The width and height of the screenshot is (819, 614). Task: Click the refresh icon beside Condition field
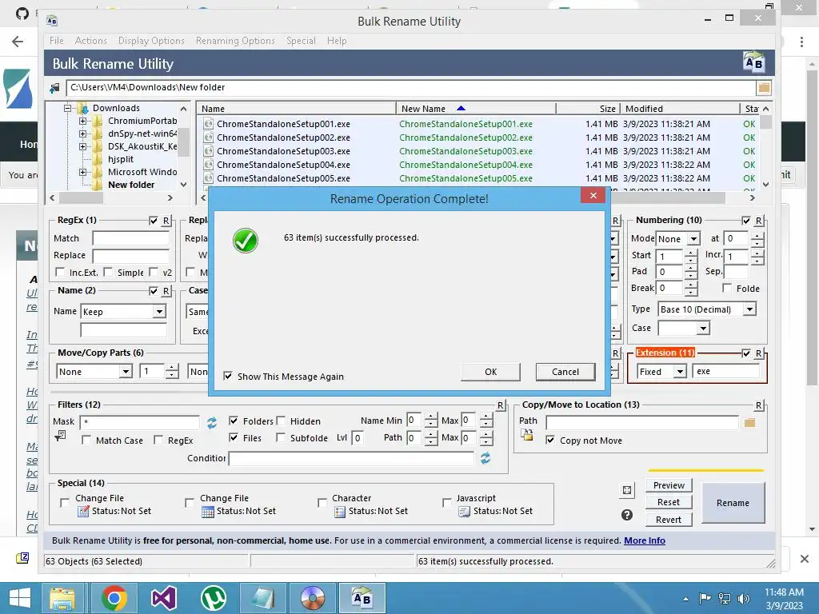485,458
